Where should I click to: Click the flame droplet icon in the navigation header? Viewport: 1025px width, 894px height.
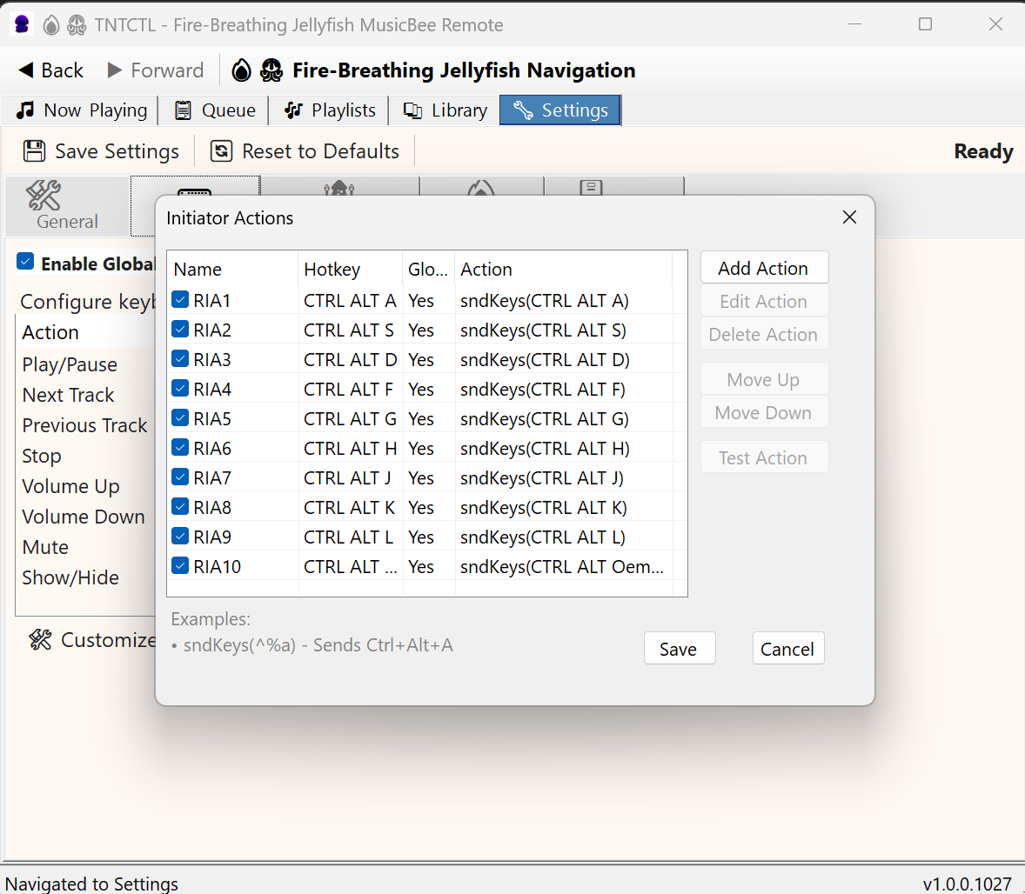pos(241,70)
